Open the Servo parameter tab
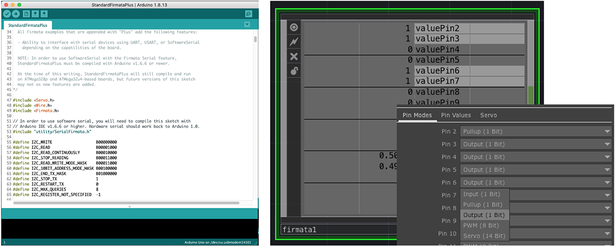This screenshot has height=247, width=615. click(489, 115)
